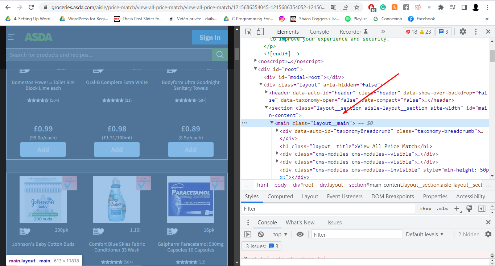This screenshot has width=495, height=266.
Task: Add Bodyform Ultra Goodnight towels
Action: pyautogui.click(x=191, y=149)
